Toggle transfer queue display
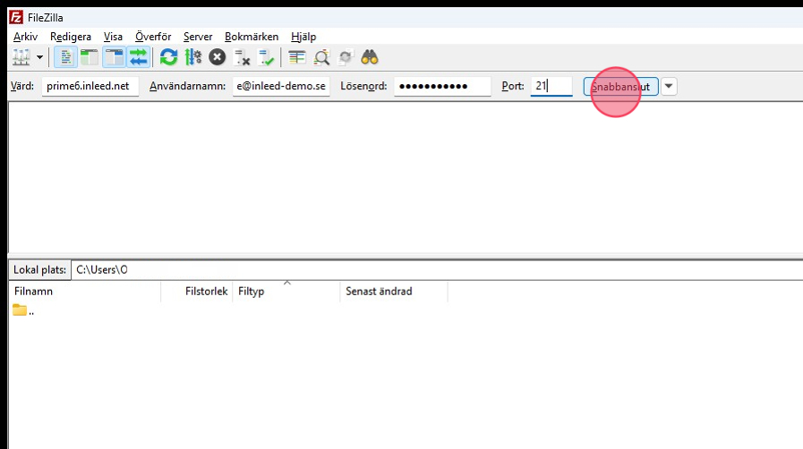Screen dimensions: 803x449 pyautogui.click(x=138, y=57)
